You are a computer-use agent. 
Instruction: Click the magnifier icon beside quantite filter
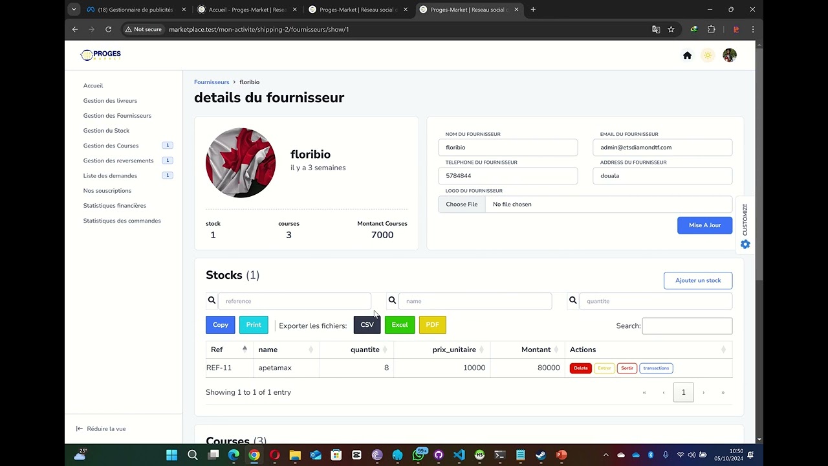point(572,300)
